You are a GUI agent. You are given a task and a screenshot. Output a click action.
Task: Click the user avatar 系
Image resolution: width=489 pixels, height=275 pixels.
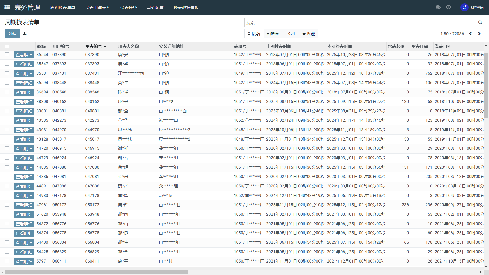pos(464,7)
